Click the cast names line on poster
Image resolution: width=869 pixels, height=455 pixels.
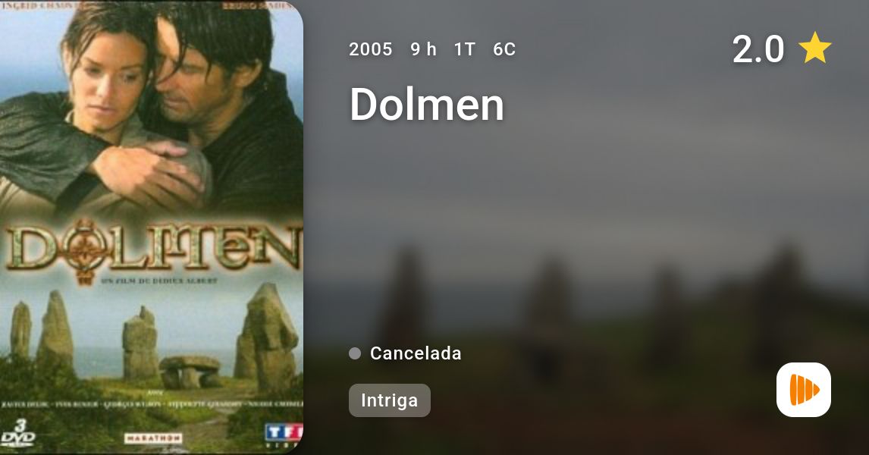click(x=152, y=404)
